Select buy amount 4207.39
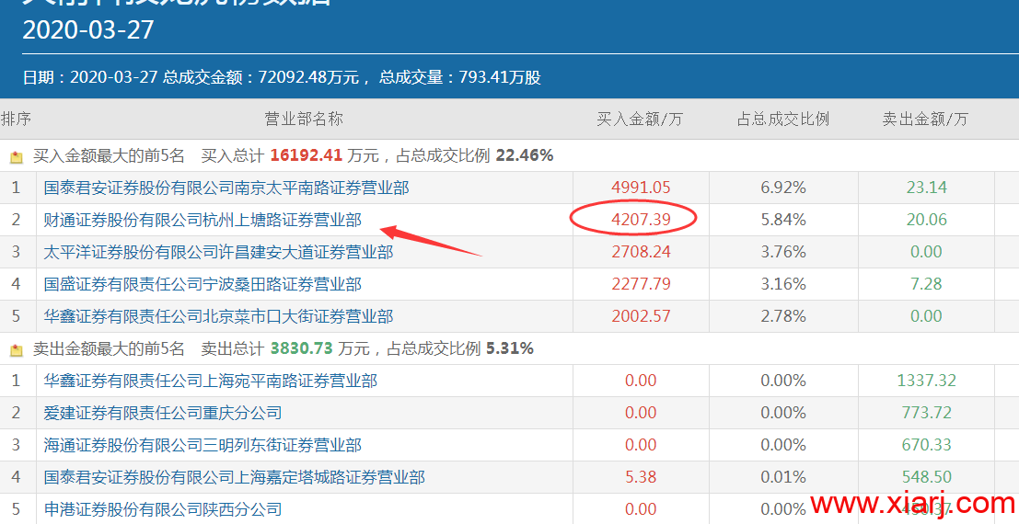The width and height of the screenshot is (1019, 524). point(641,220)
